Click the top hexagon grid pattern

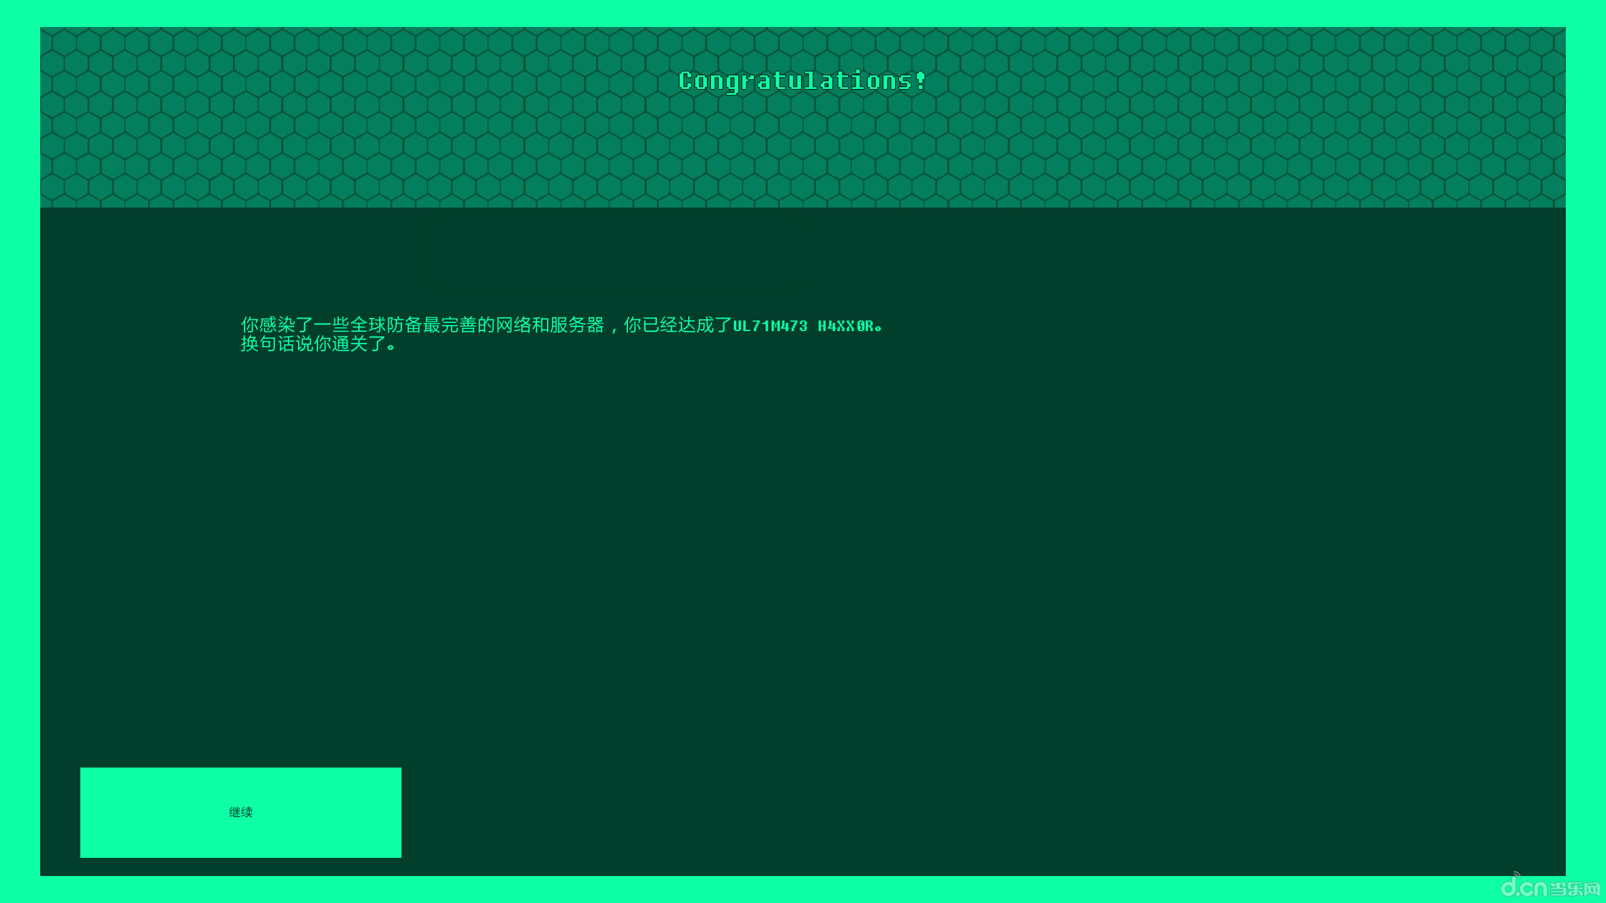tap(803, 116)
